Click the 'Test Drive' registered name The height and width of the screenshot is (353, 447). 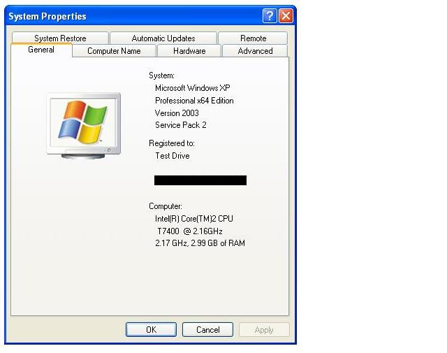pyautogui.click(x=173, y=156)
